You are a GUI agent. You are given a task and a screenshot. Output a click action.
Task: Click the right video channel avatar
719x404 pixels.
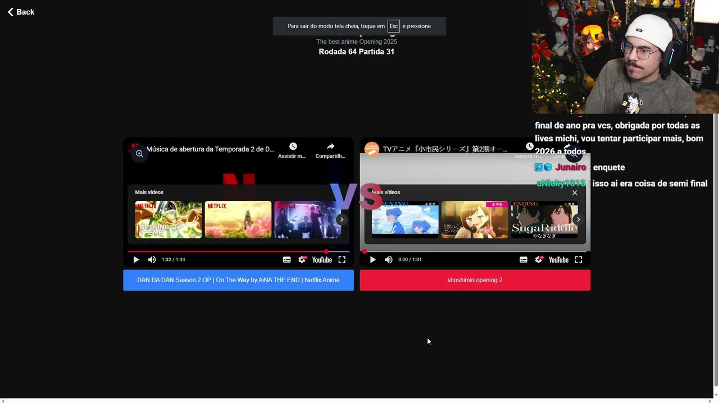(x=372, y=149)
